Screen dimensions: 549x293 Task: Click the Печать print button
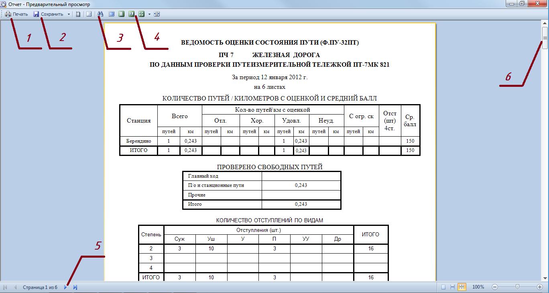tap(16, 14)
